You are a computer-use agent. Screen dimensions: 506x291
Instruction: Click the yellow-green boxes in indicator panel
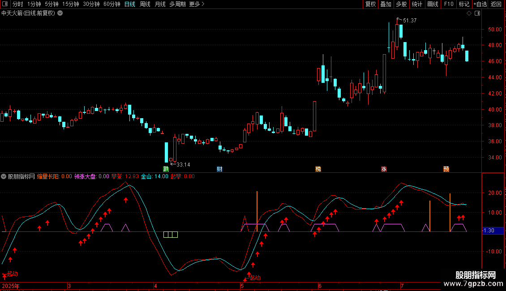click(171, 235)
